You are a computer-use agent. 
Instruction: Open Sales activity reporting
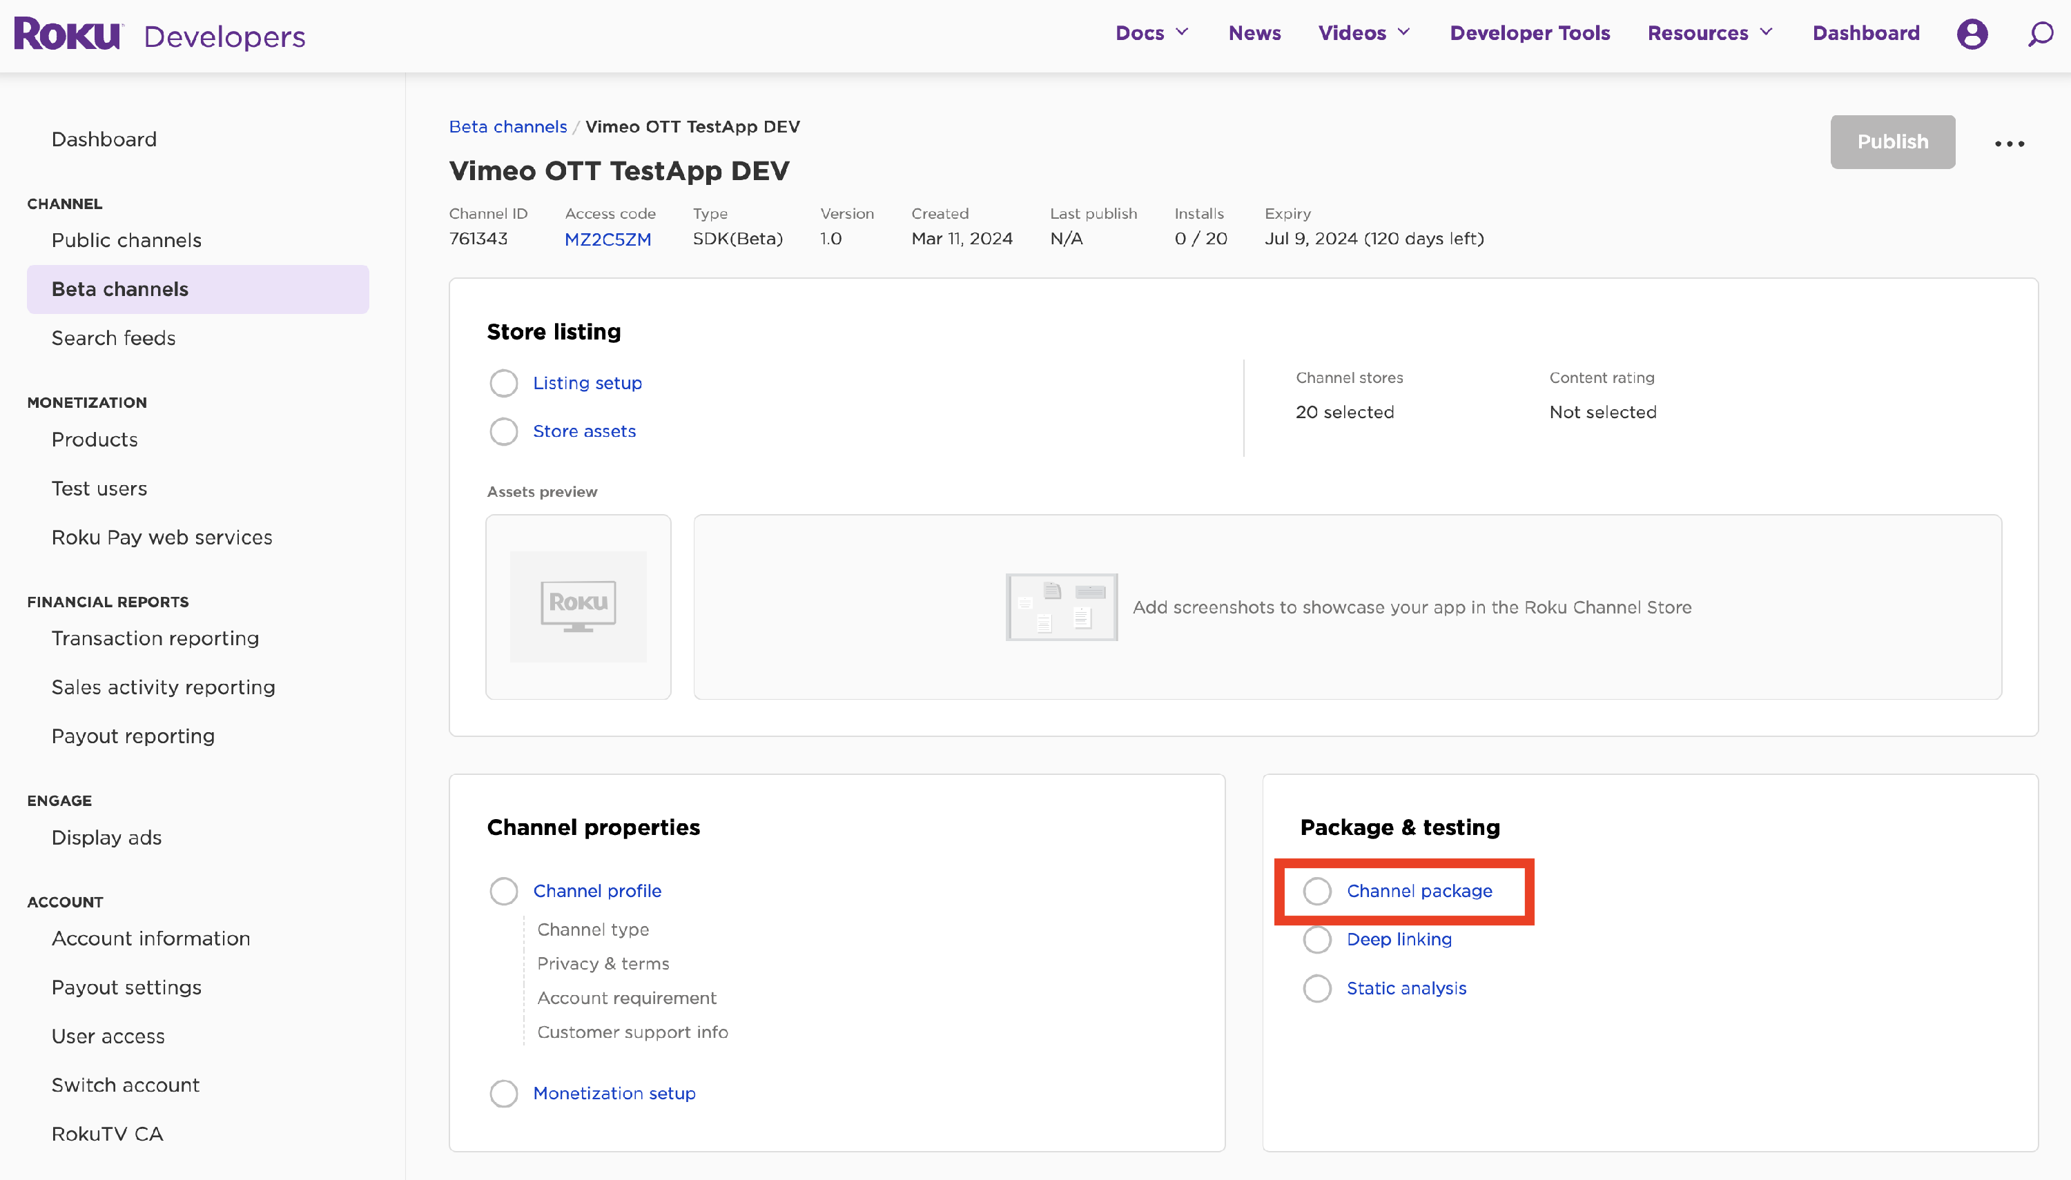(164, 687)
